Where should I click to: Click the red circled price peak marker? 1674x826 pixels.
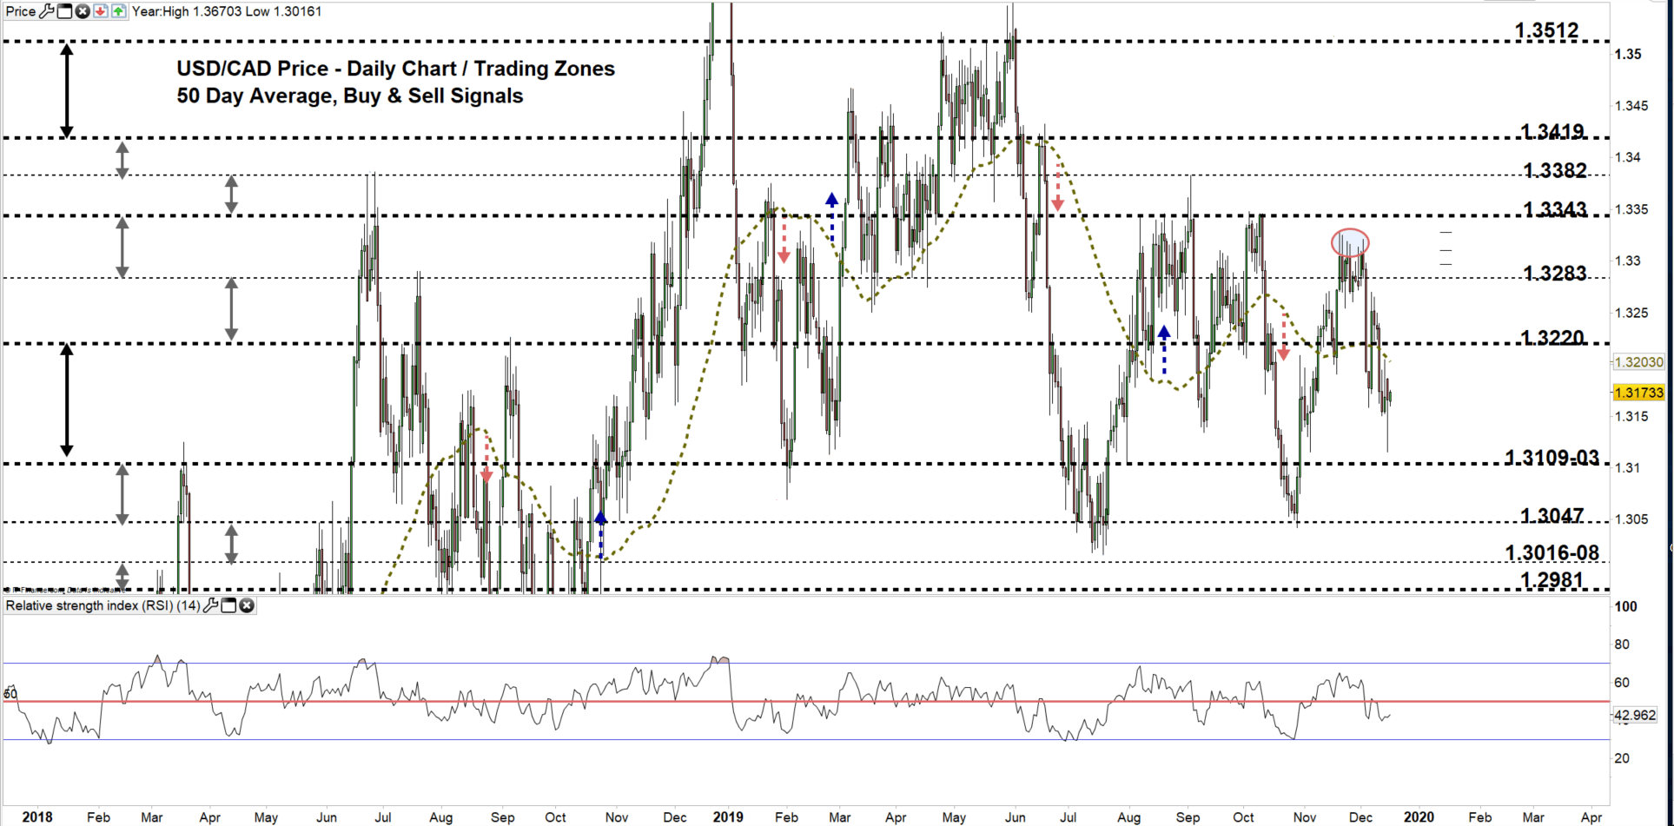(1350, 242)
